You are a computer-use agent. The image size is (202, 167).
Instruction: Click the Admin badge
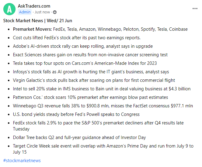tap(25, 12)
